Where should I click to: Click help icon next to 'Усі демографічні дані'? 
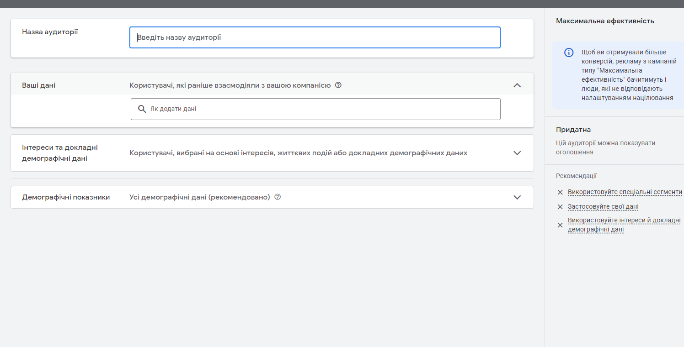278,197
